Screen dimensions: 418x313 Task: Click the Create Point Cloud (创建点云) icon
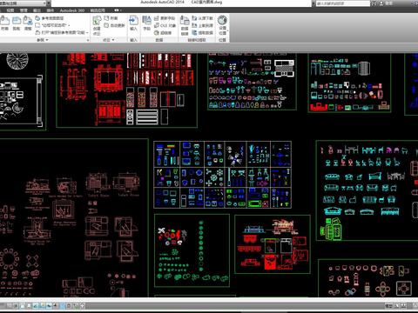pos(97,25)
